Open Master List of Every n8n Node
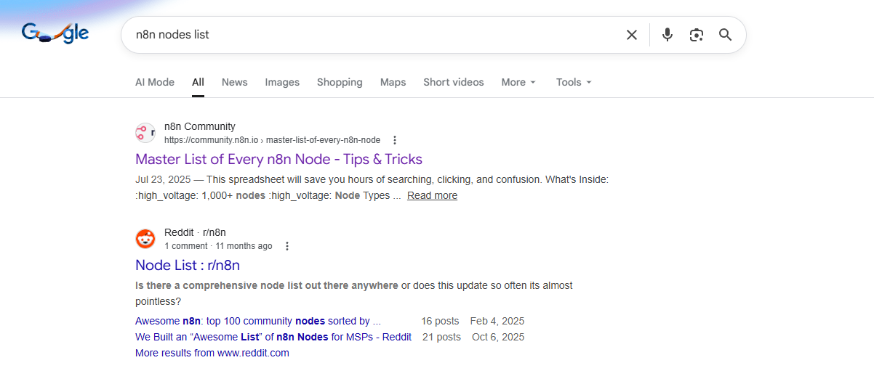The image size is (874, 384). (x=278, y=159)
